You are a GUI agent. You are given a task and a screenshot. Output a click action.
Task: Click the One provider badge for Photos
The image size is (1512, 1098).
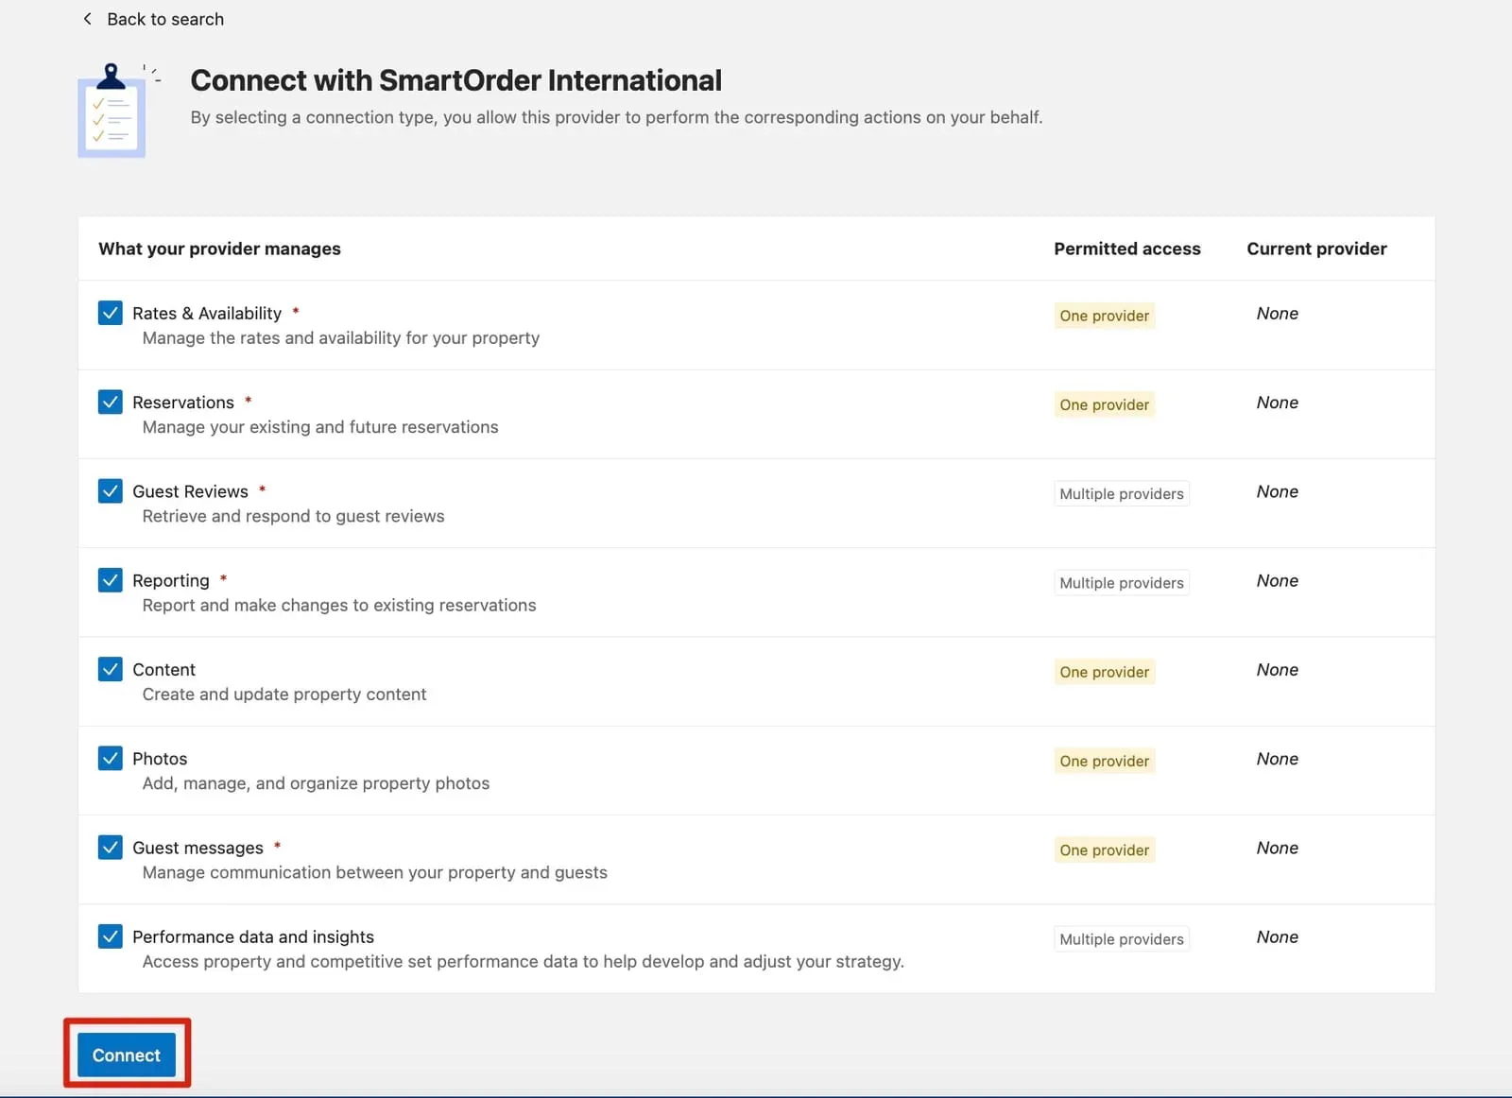click(1103, 760)
